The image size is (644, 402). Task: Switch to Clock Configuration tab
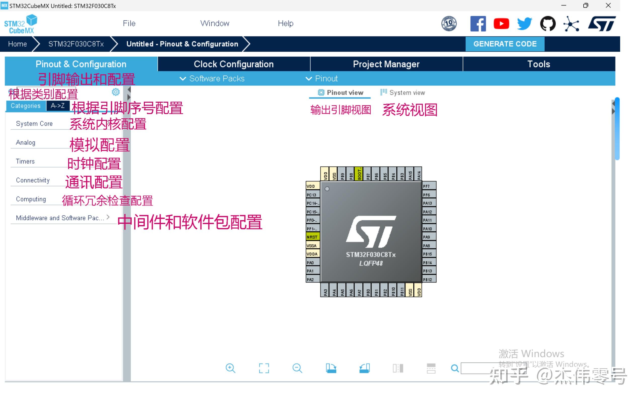233,64
